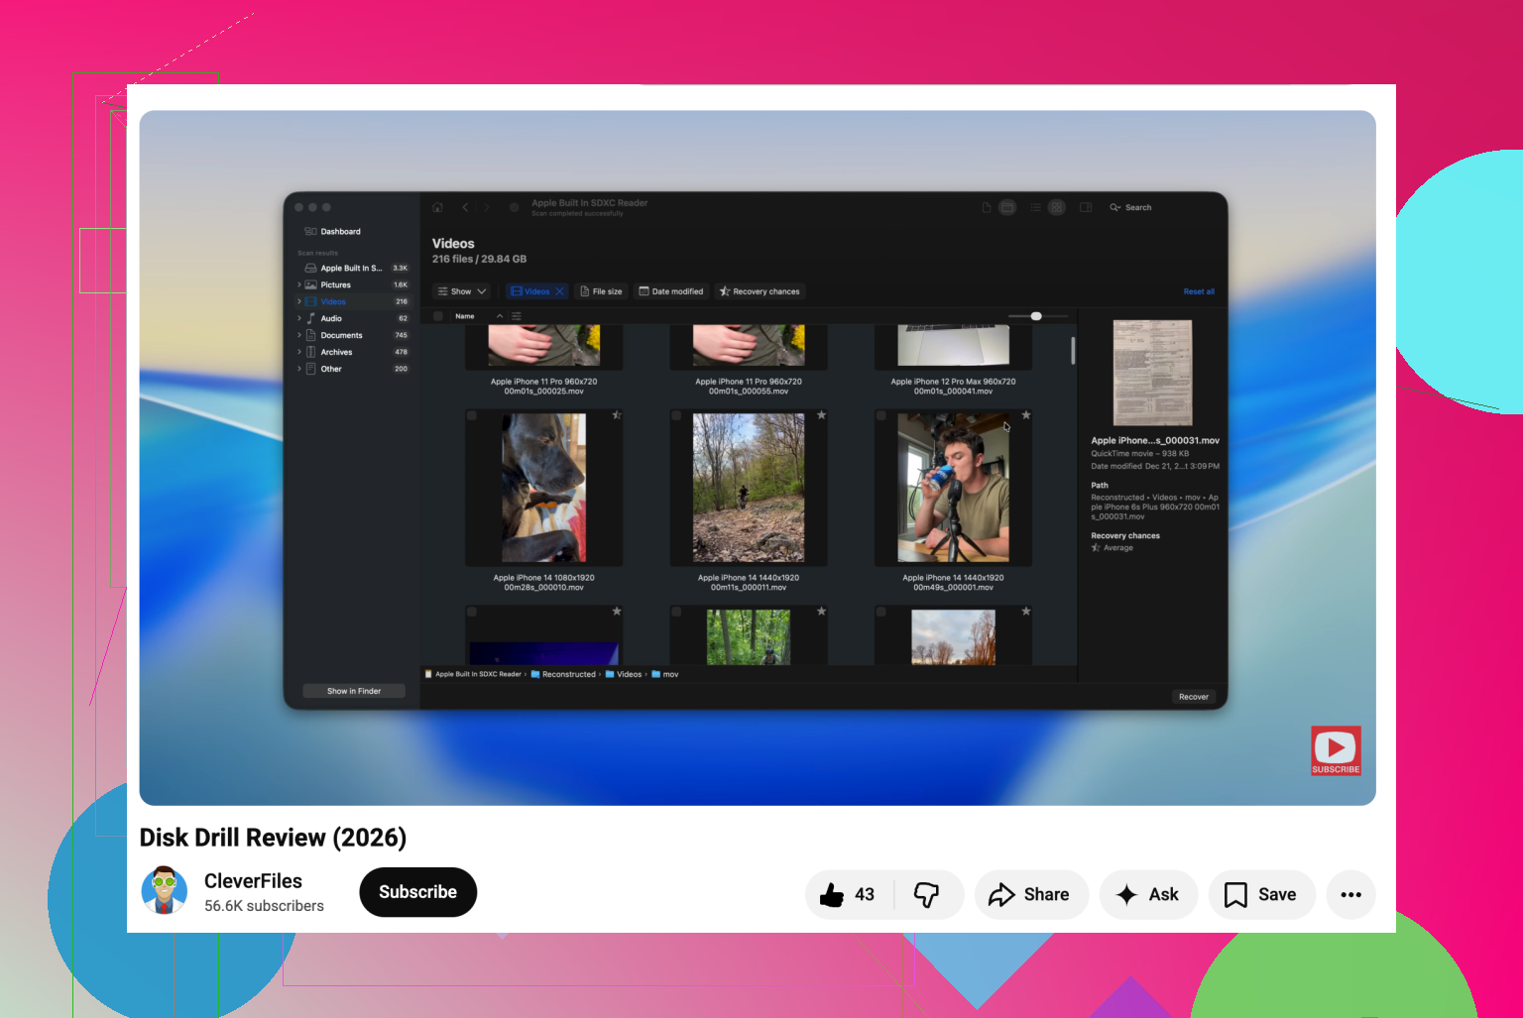Expand the Other category arrow
The height and width of the screenshot is (1018, 1523).
click(299, 369)
